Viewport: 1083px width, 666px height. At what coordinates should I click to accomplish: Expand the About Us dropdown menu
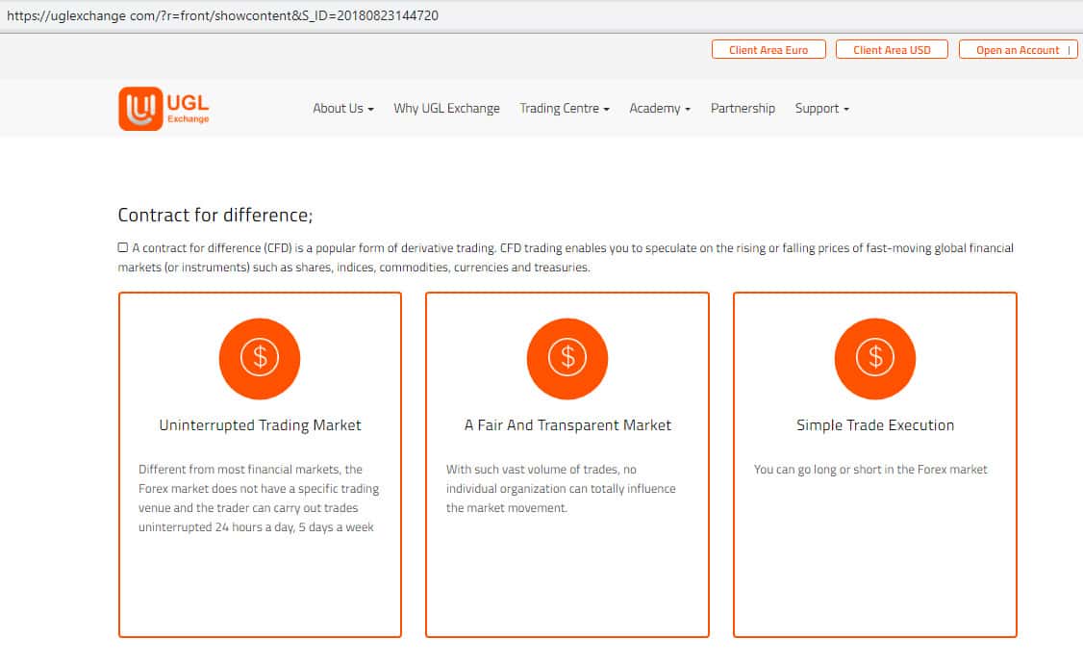342,109
